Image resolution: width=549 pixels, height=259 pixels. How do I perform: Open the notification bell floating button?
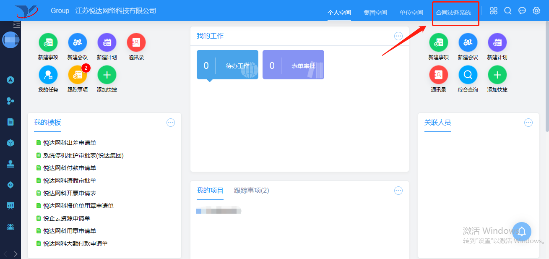pyautogui.click(x=521, y=231)
